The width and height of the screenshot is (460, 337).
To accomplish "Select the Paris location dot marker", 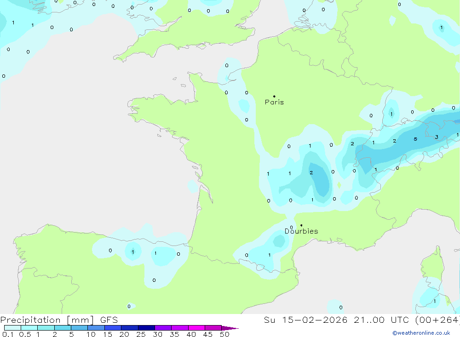I will [x=274, y=96].
